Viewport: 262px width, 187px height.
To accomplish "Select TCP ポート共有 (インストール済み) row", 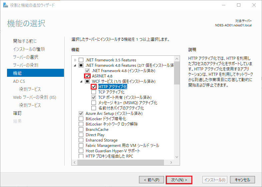I will pyautogui.click(x=125, y=98).
